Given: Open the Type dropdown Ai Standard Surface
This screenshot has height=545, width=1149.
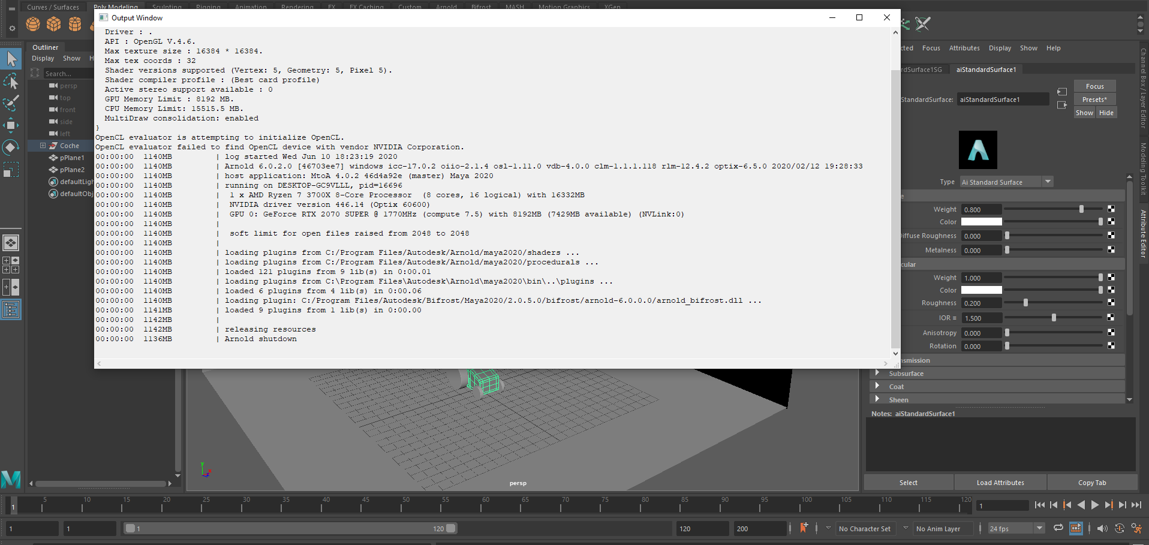Looking at the screenshot, I should (1006, 182).
